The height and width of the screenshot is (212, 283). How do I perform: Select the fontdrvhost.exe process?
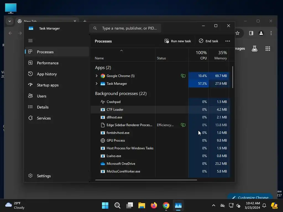pyautogui.click(x=160, y=133)
